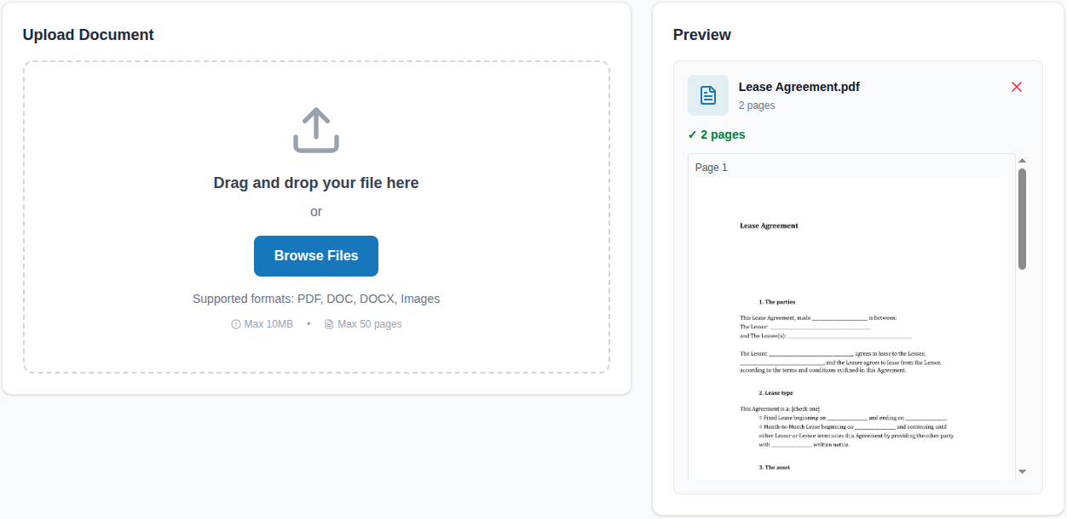Screen dimensions: 1067x519
Task: Click the Page 1 document thumbnail
Action: 852,328
